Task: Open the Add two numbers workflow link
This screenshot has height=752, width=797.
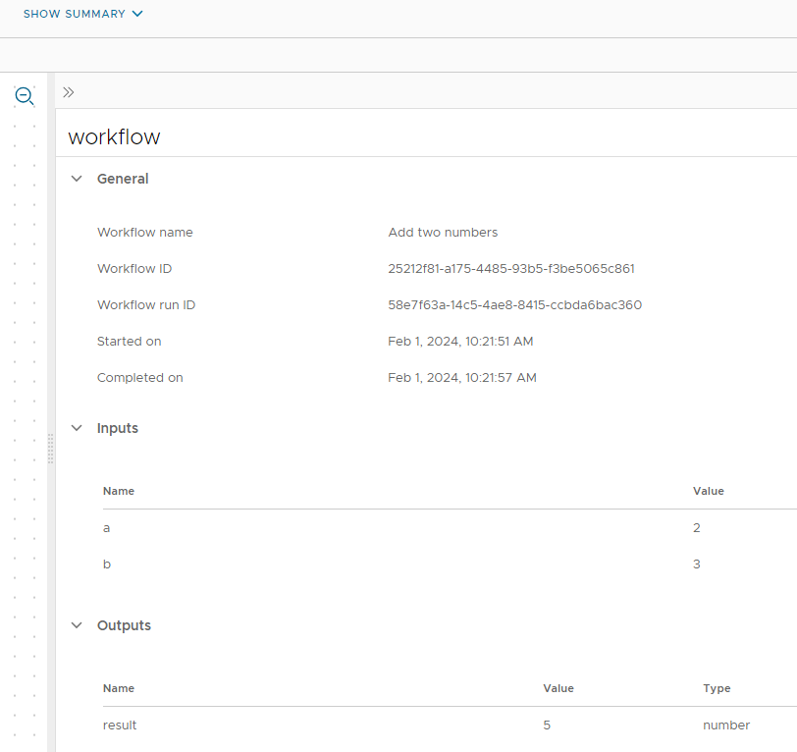Action: 443,232
